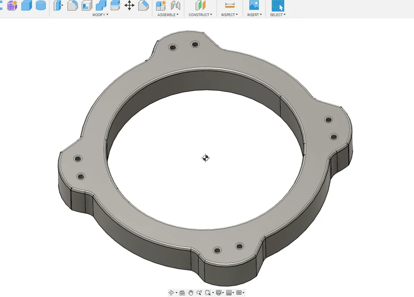Open the ASSEMBLE dropdown menu
Viewport: 414px width, 297px height.
(168, 15)
